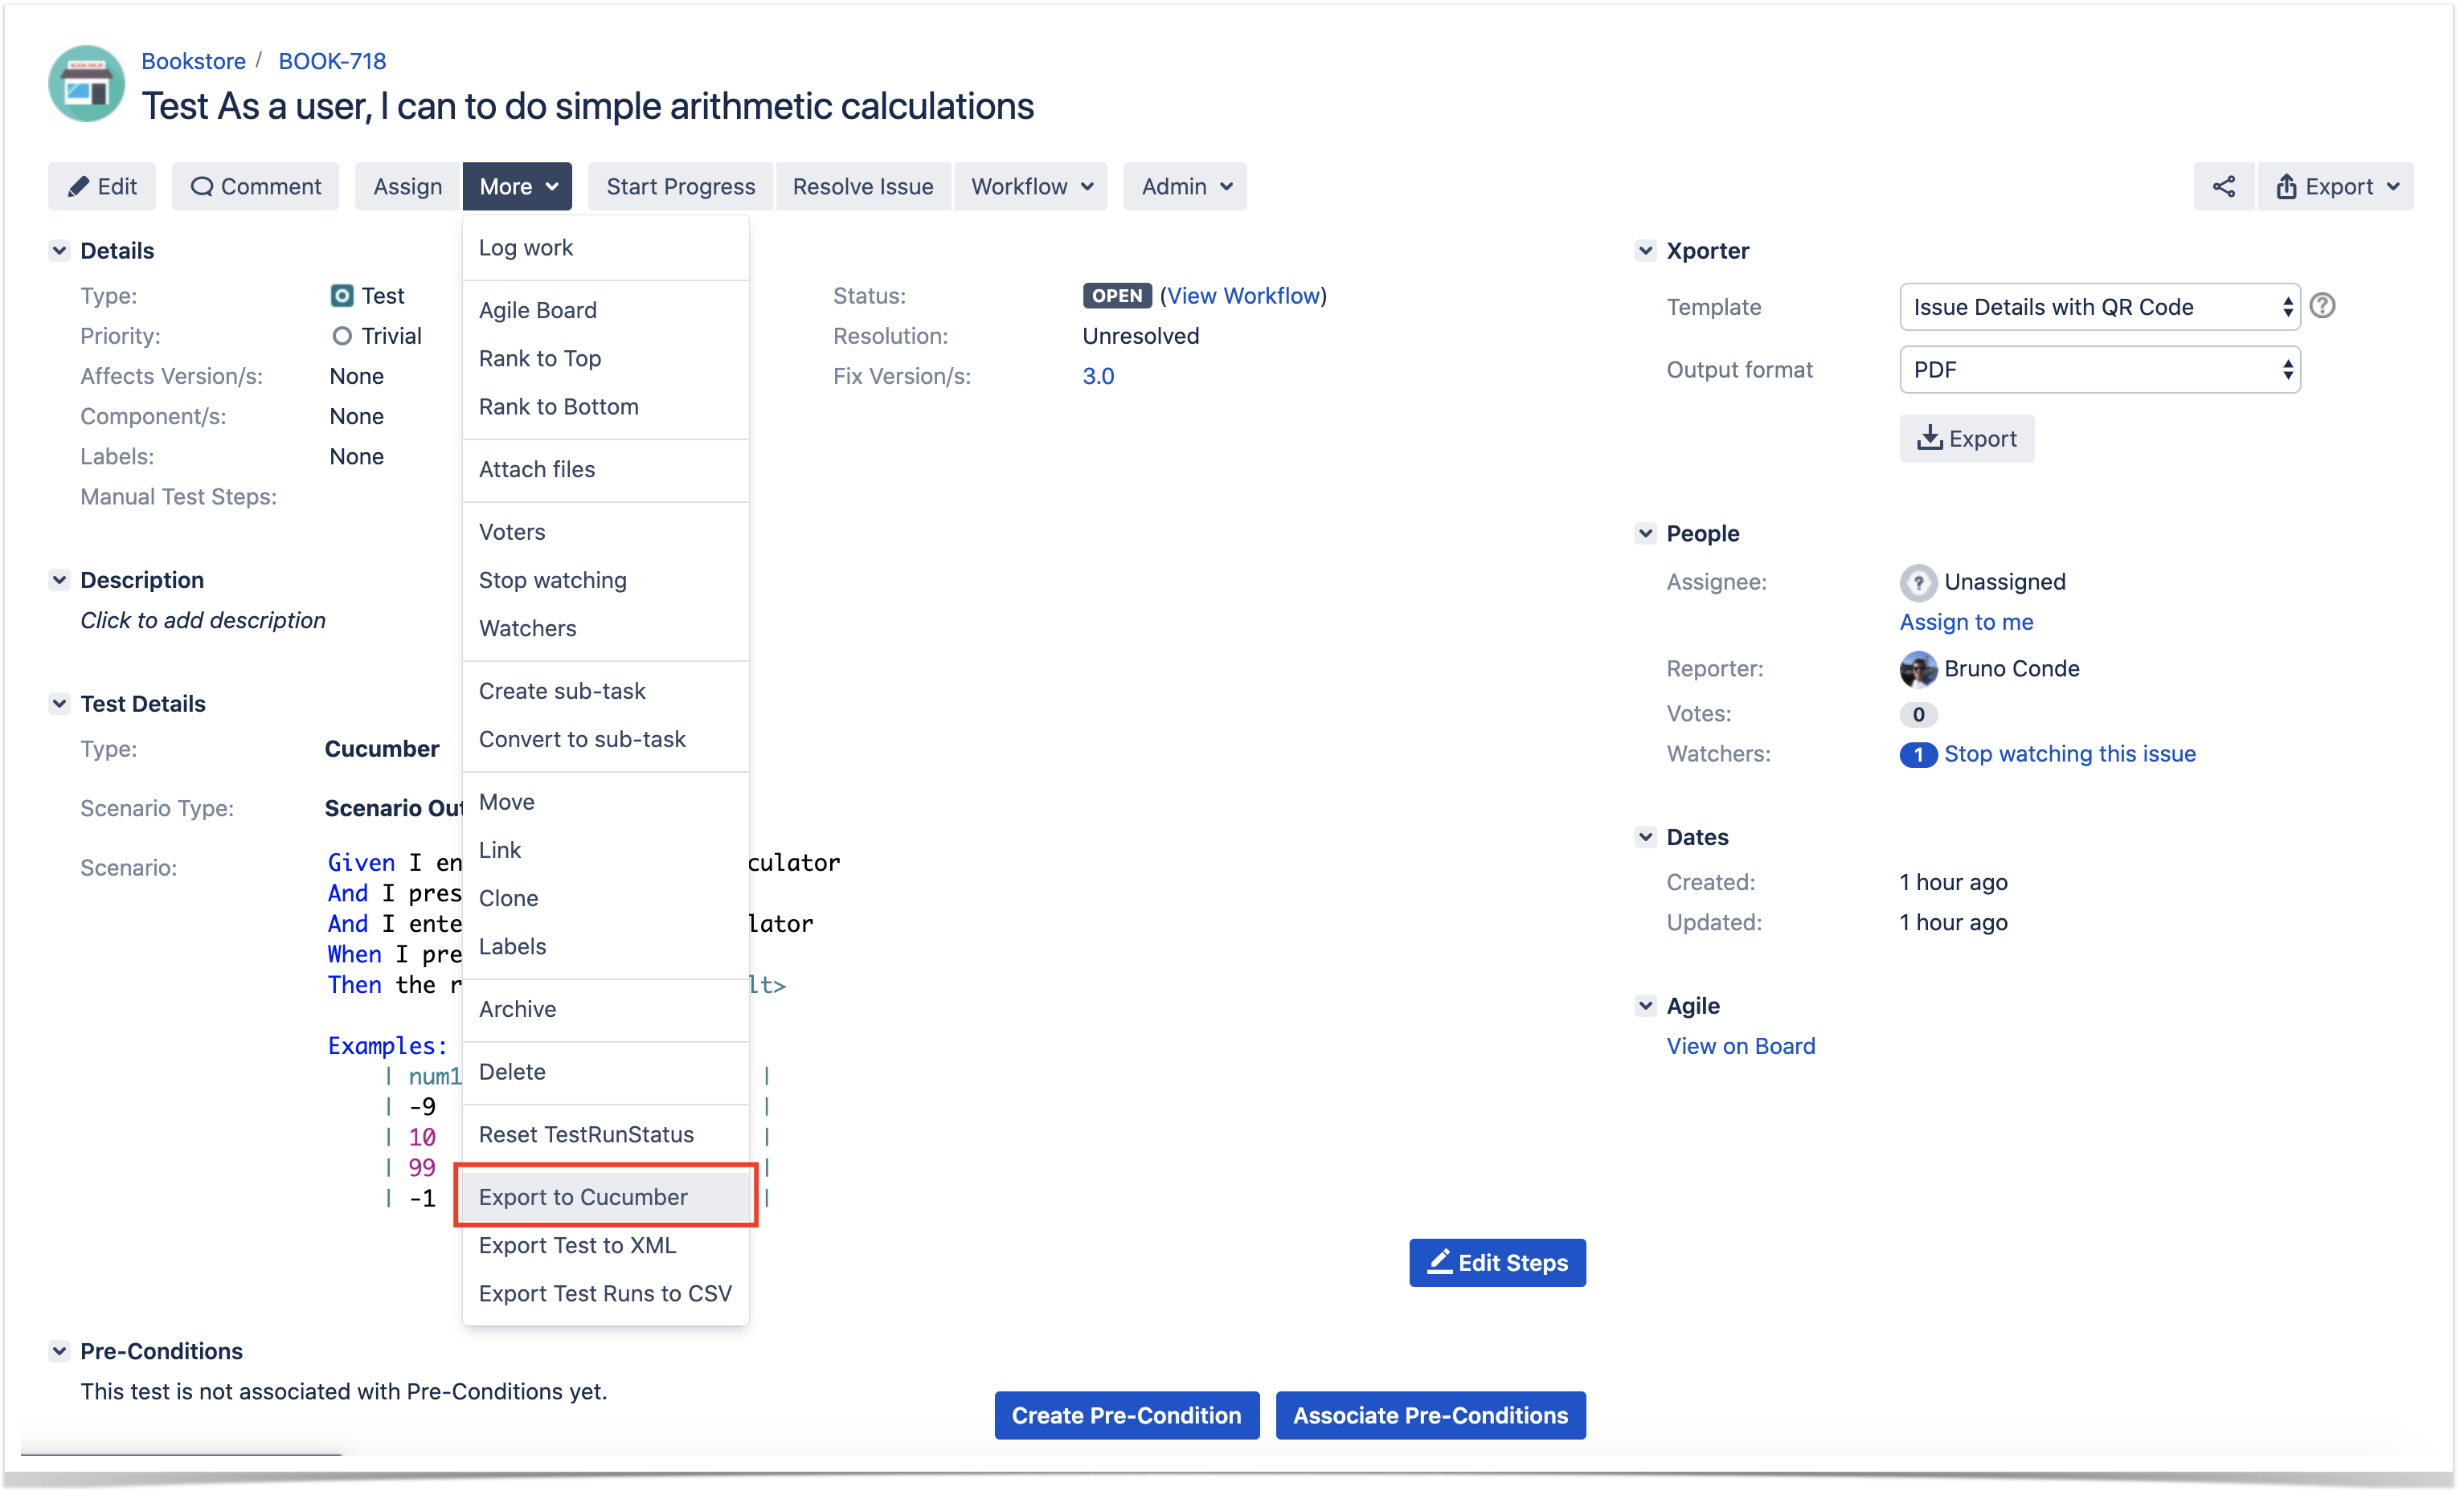
Task: Open the Workflow dropdown button
Action: tap(1033, 187)
